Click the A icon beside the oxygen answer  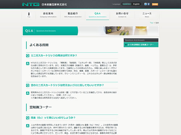click(x=28, y=126)
